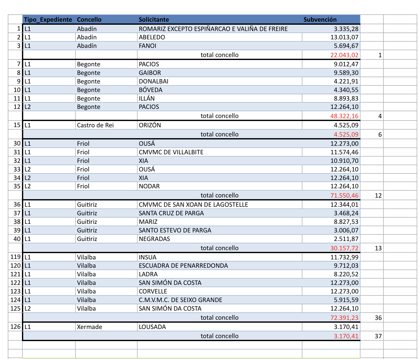Select the NODAR solicitante cell
Screen dimensions: 420x359
point(220,186)
